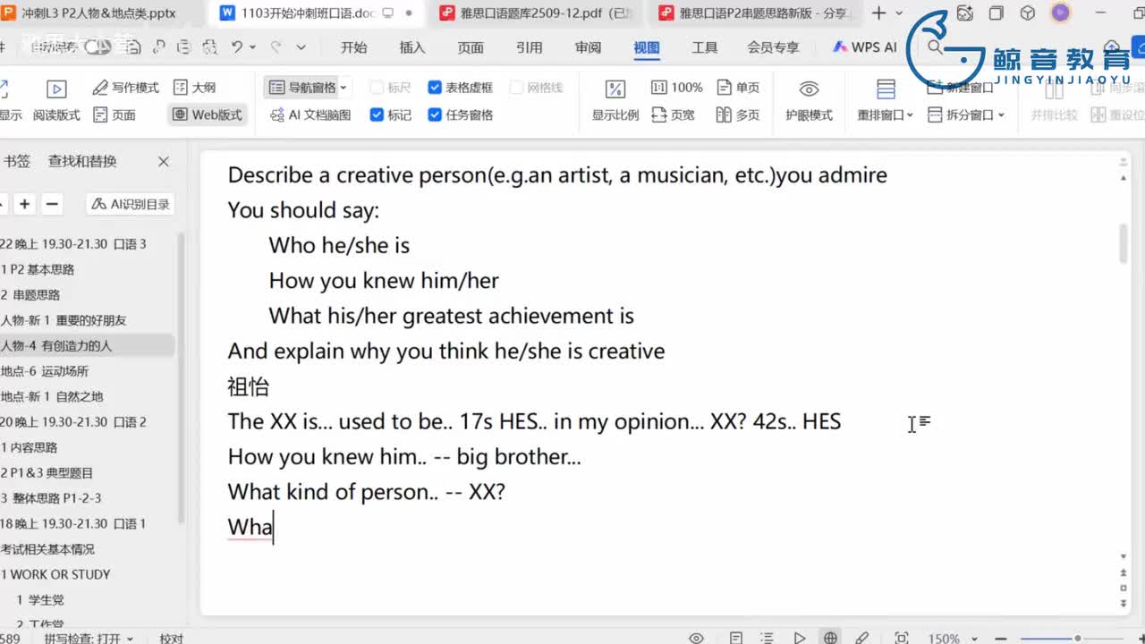The width and height of the screenshot is (1145, 644).
Task: Open the 引用 ribbon tab
Action: tap(530, 47)
